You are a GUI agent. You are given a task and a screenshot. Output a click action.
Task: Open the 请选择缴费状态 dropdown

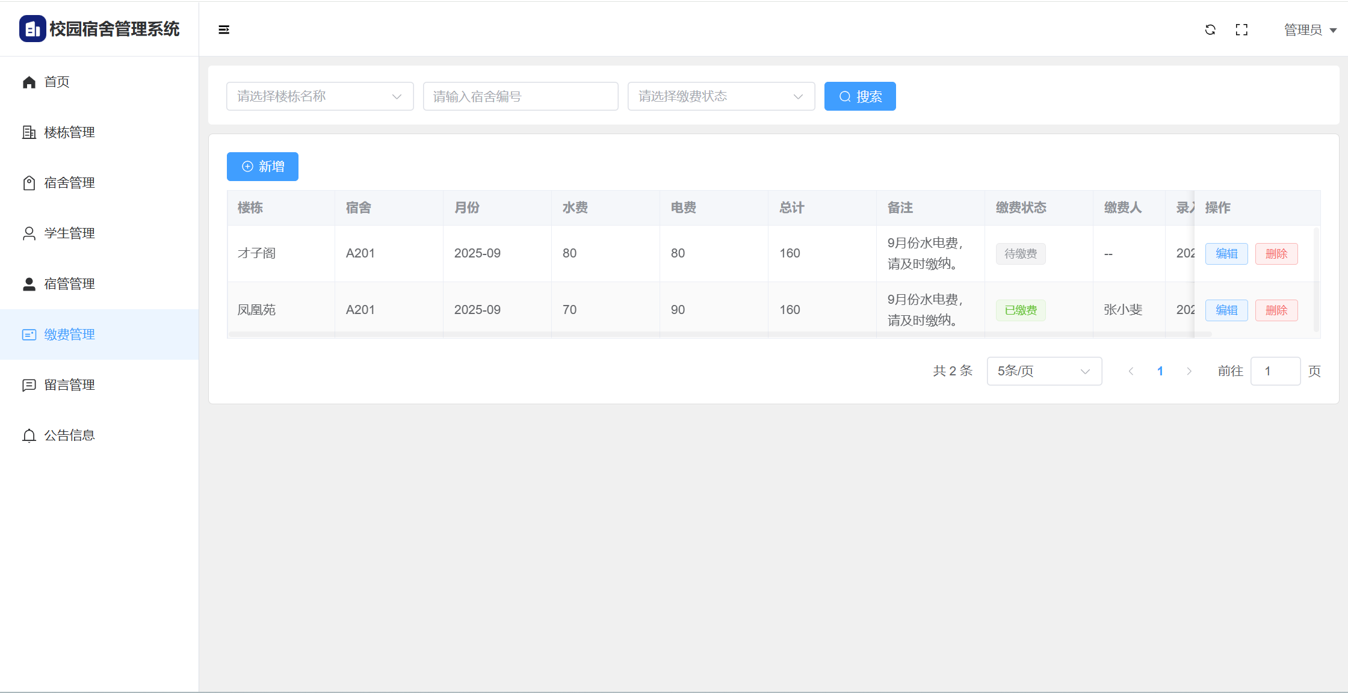(720, 96)
